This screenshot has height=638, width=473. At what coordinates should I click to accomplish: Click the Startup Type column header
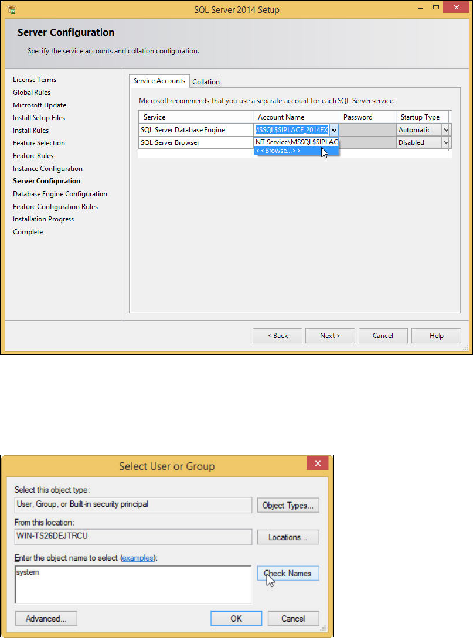coord(423,117)
